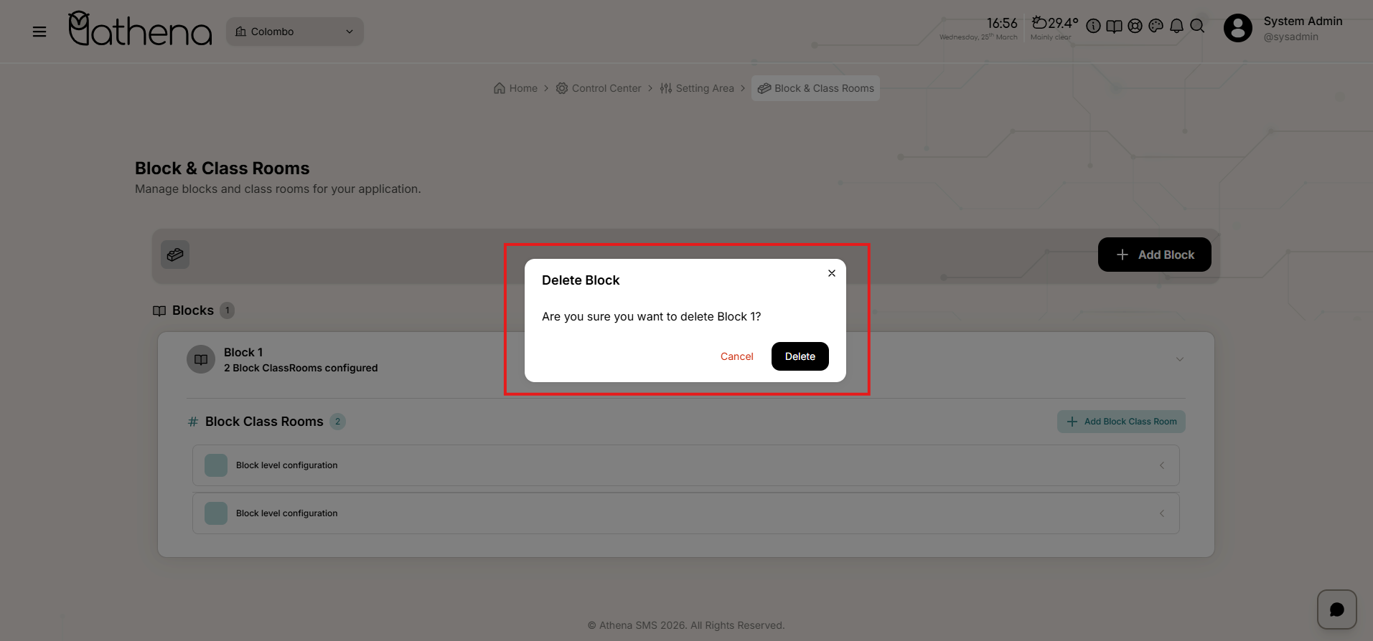
Task: Close the Delete Block dialog with X
Action: [x=831, y=273]
